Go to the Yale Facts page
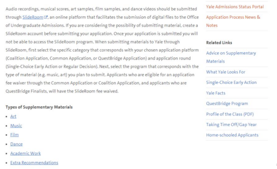Image resolution: width=277 pixels, height=169 pixels. (216, 93)
